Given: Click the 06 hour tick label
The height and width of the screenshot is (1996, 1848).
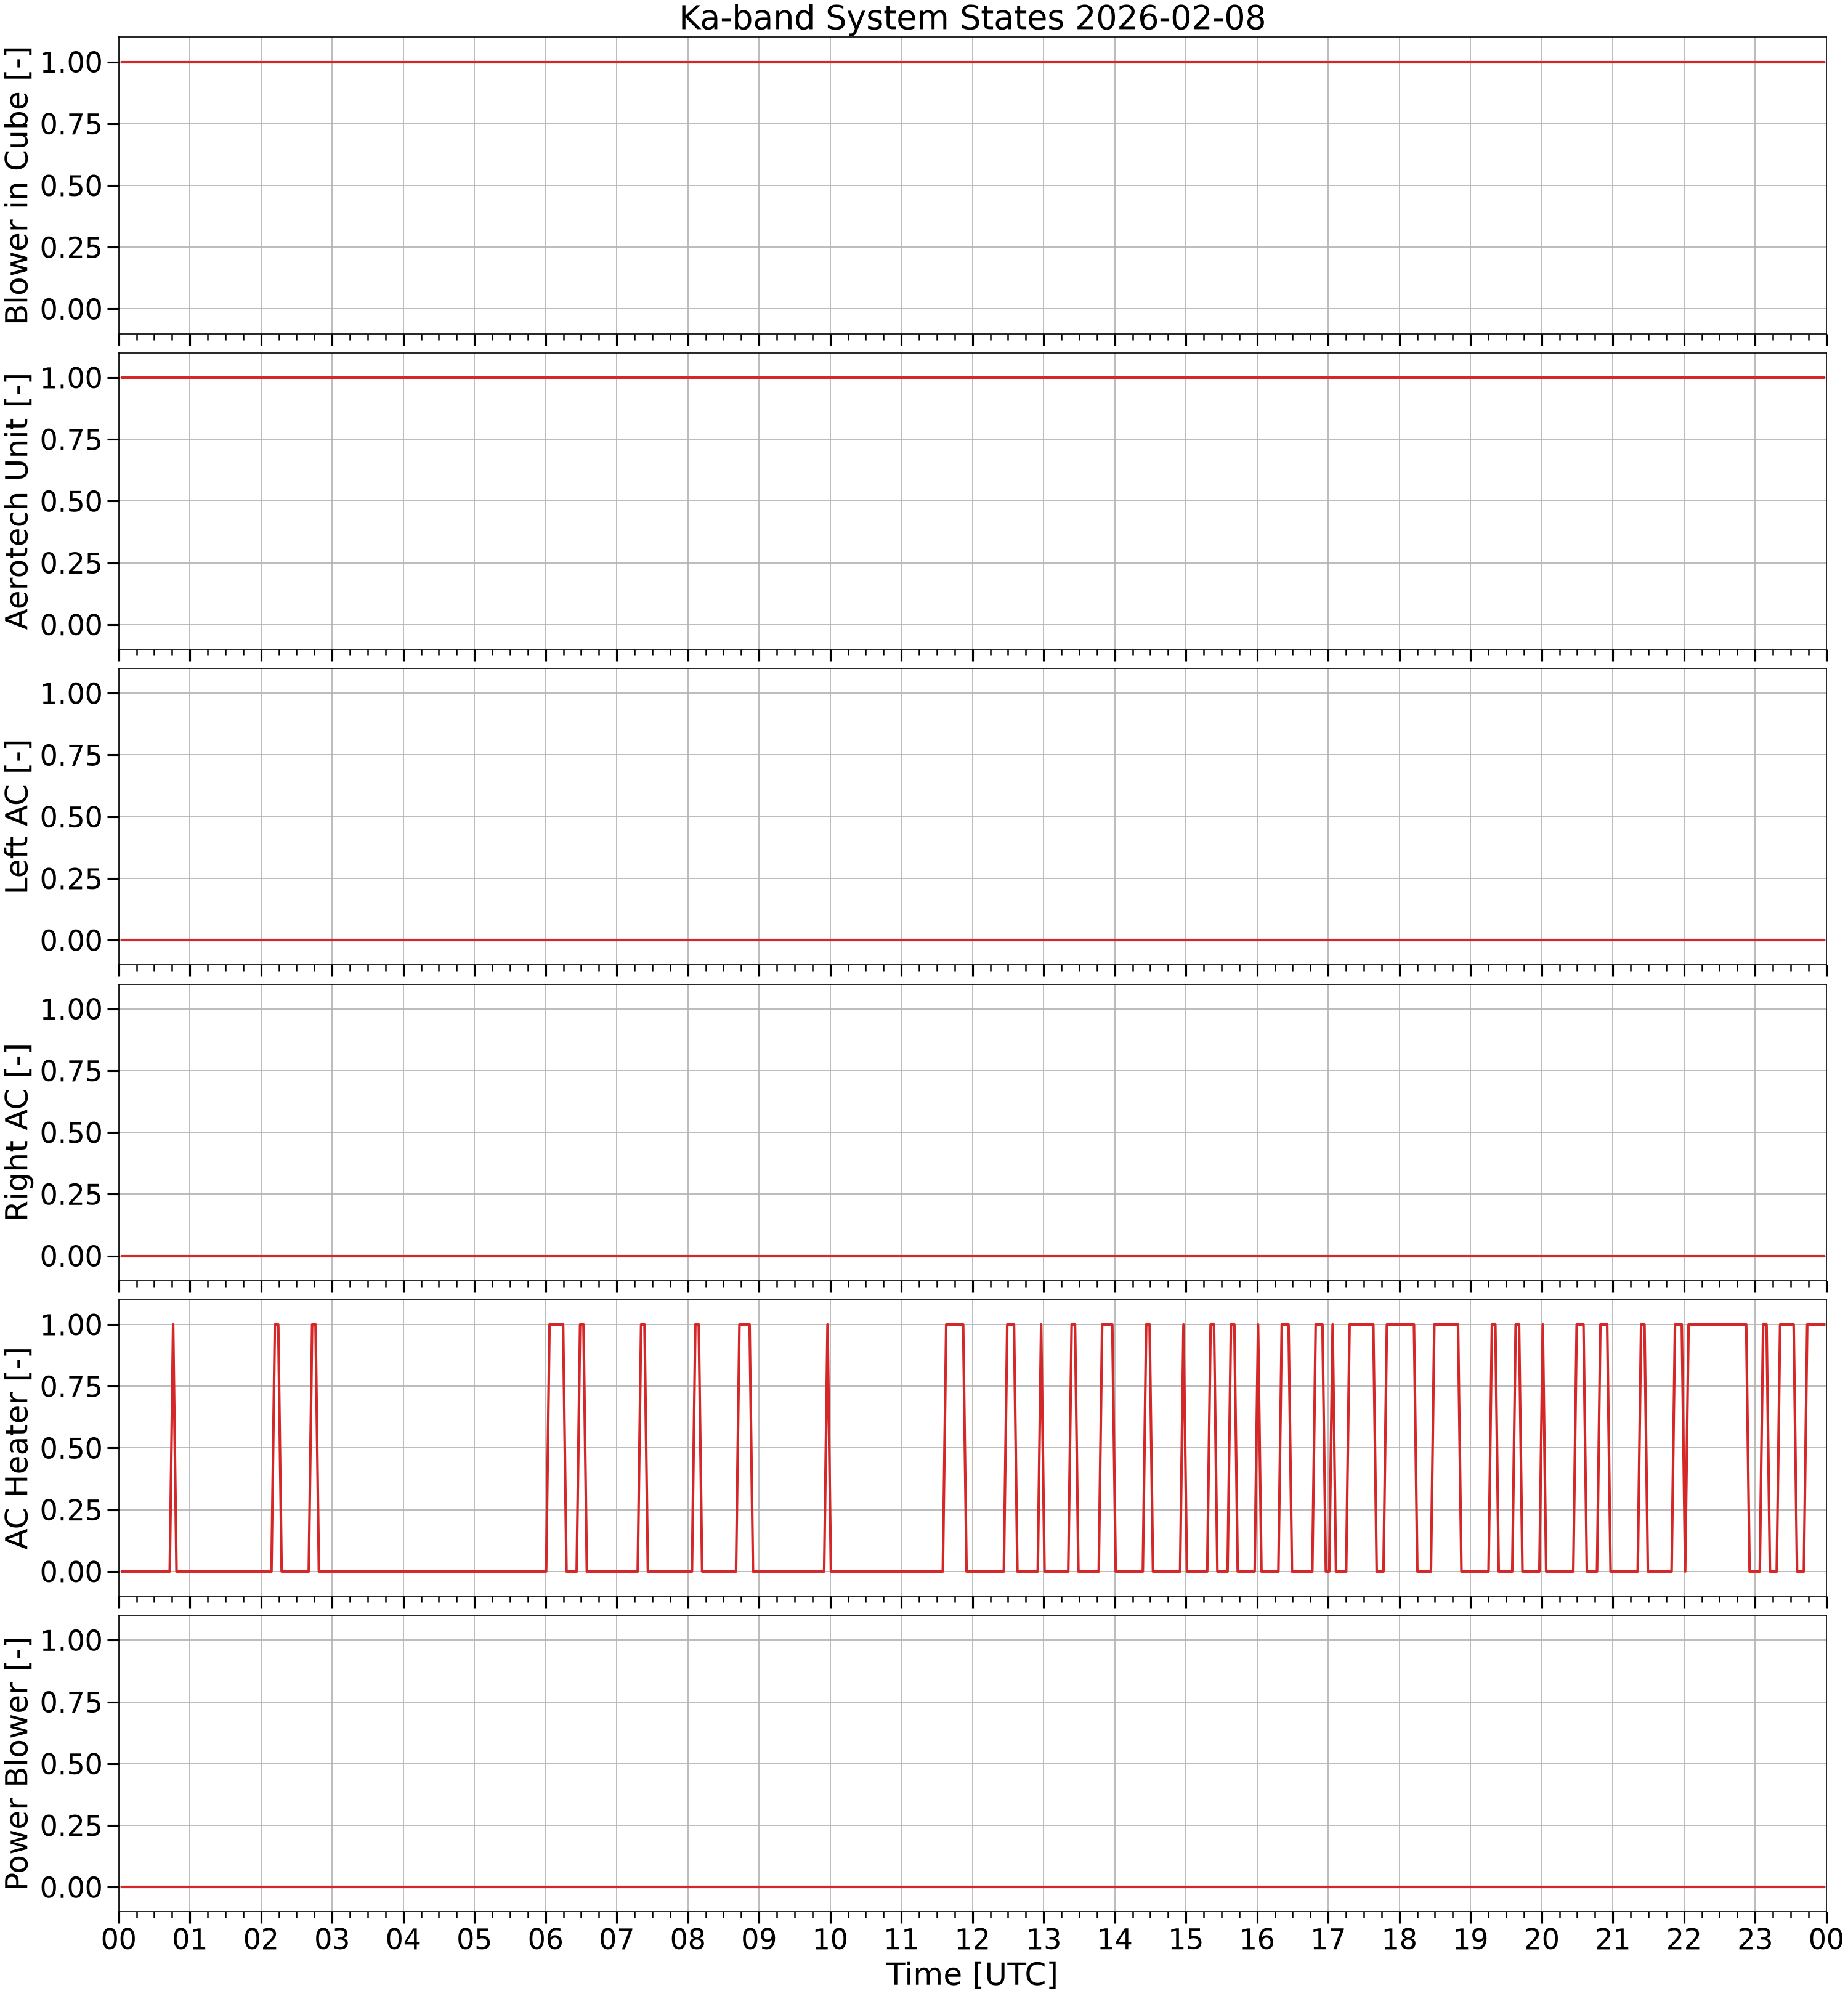Looking at the screenshot, I should click(x=546, y=1939).
